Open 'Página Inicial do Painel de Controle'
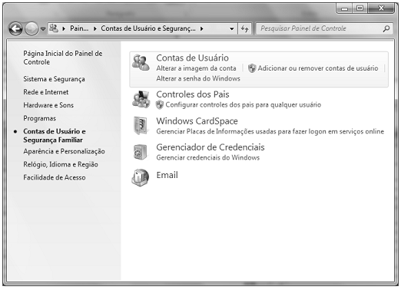The height and width of the screenshot is (290, 401). (63, 58)
